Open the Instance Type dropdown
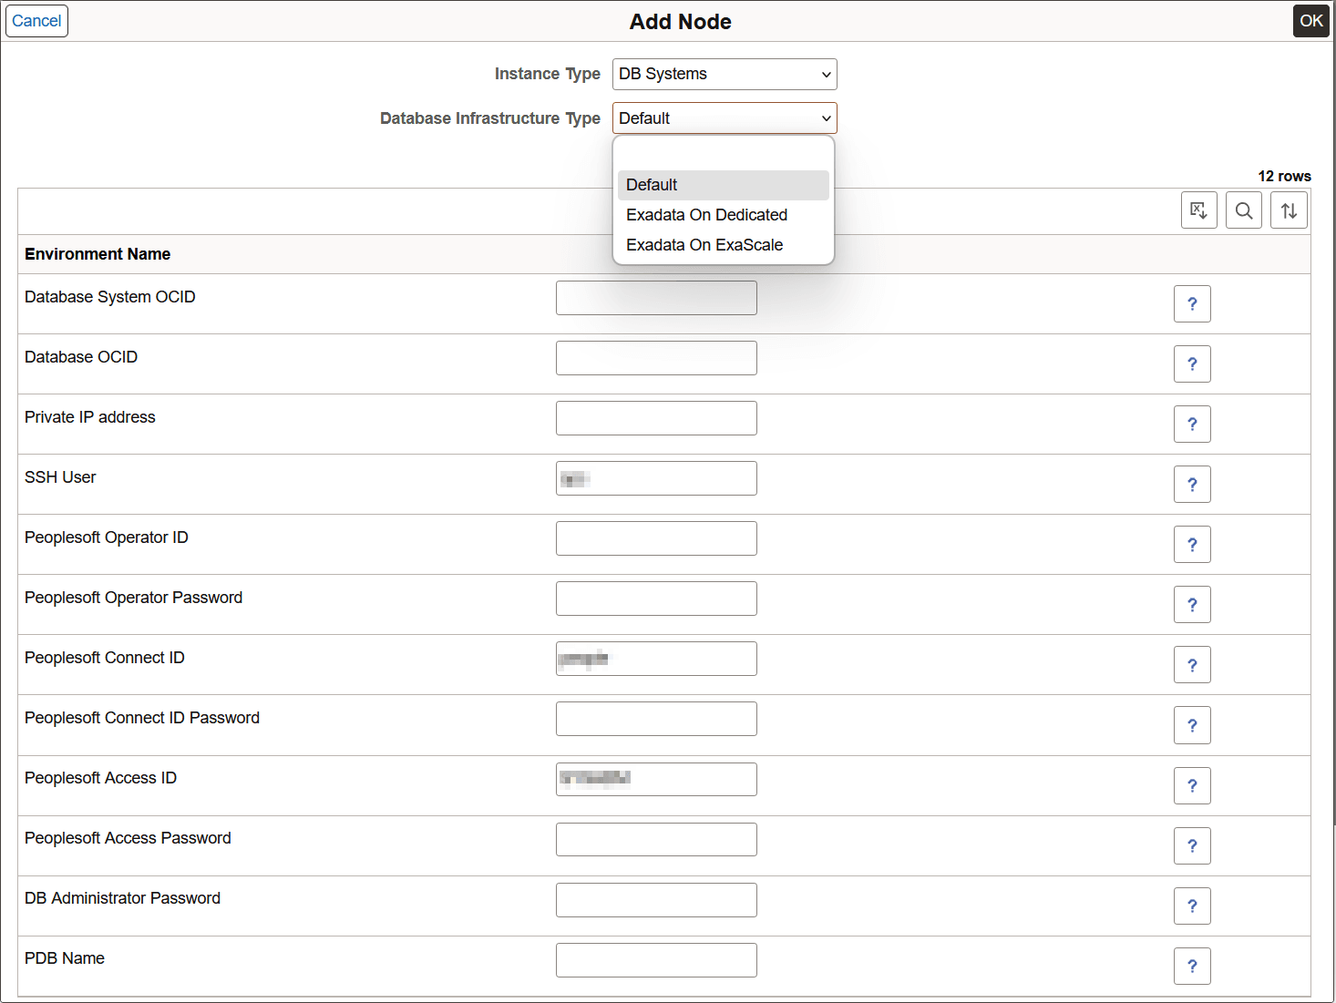 tap(725, 74)
